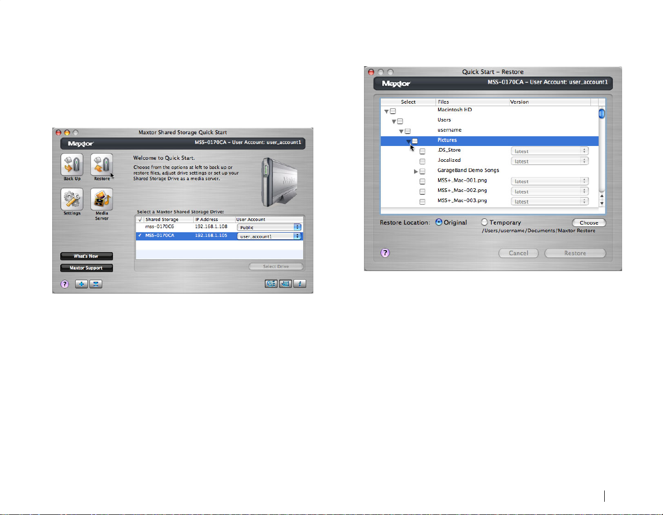Click the Maxtor drive picture
This screenshot has height=515, width=663.
click(279, 182)
